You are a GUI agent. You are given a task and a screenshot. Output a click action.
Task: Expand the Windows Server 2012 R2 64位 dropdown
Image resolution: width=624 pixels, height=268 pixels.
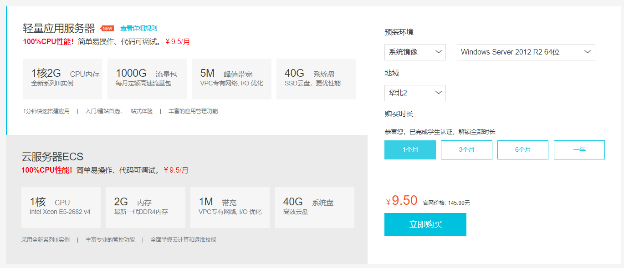[526, 52]
